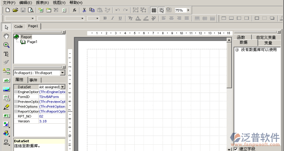Select Page1 in report tree
Image resolution: width=284 pixels, height=151 pixels.
[32, 42]
